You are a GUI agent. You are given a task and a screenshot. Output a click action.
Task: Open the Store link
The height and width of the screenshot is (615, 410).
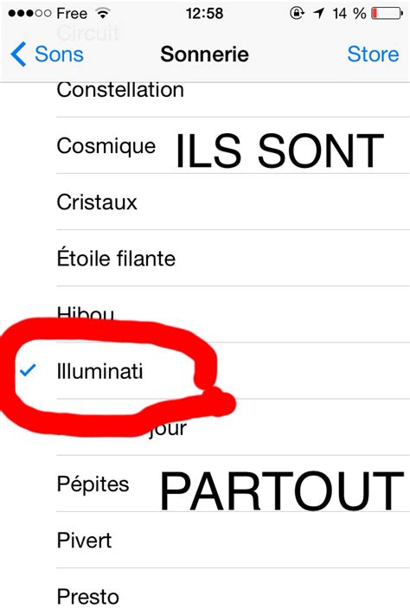tap(373, 54)
